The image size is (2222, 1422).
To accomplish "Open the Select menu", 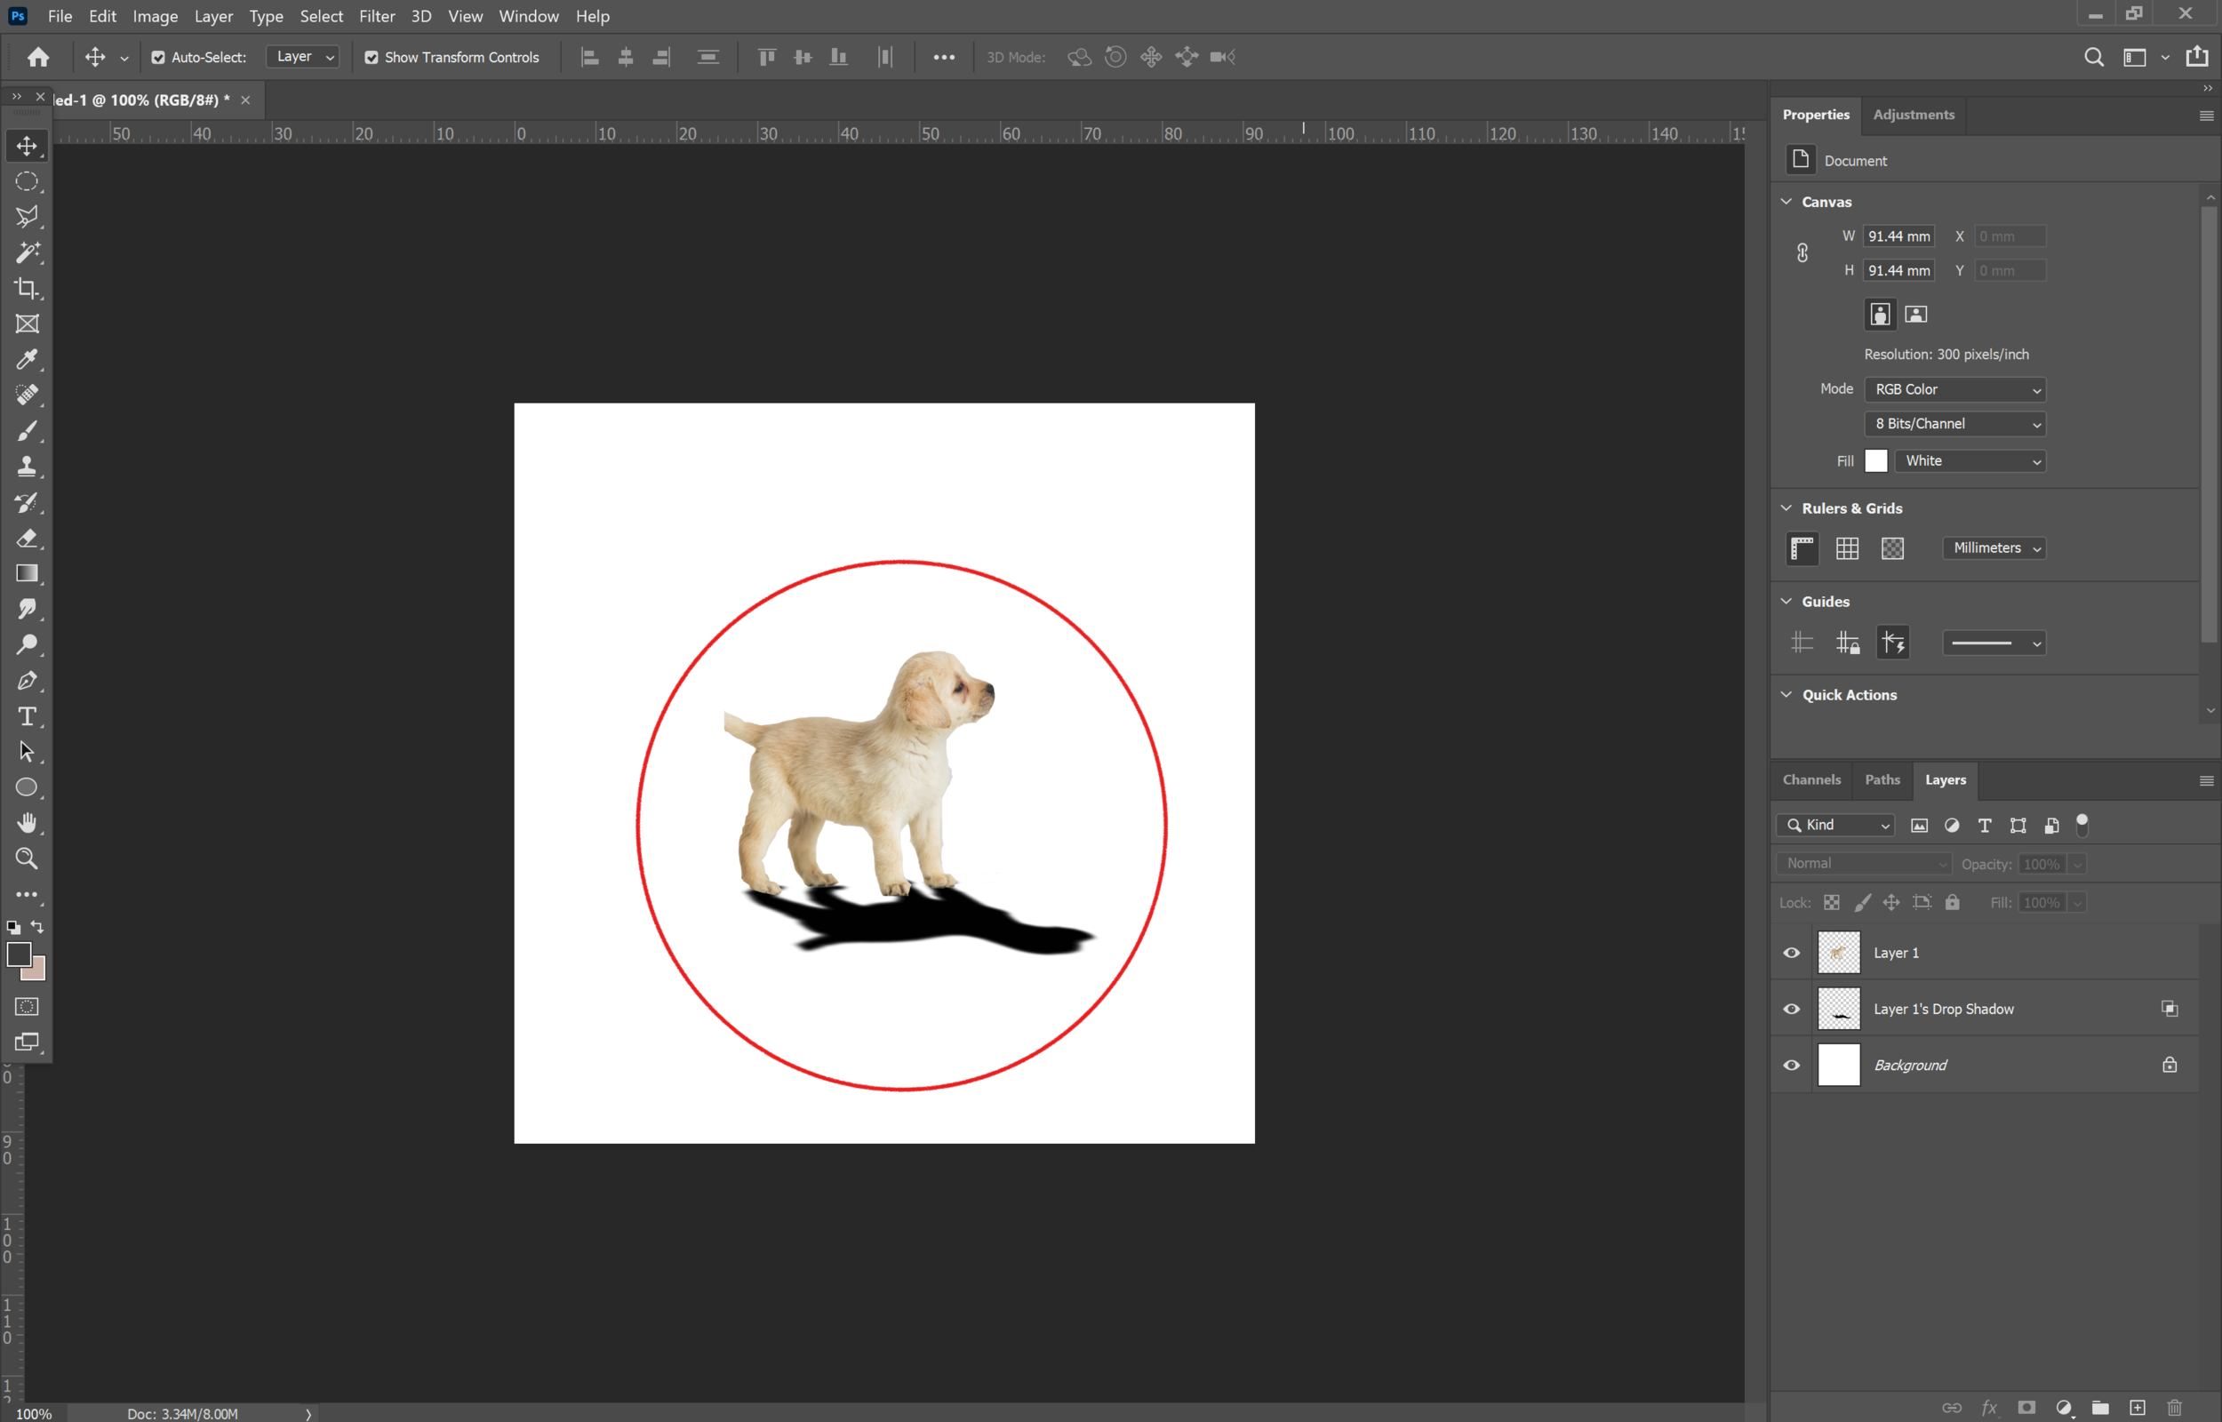I will pos(321,16).
